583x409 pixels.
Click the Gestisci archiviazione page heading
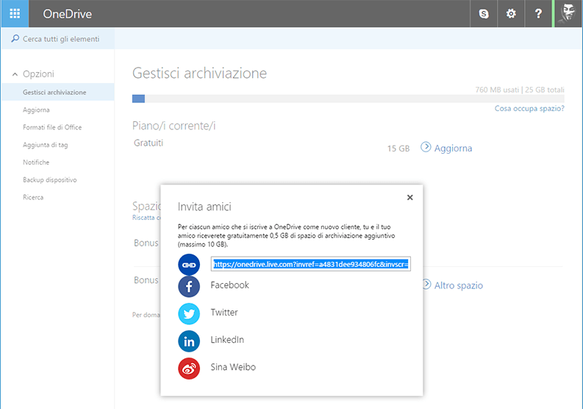(x=200, y=73)
